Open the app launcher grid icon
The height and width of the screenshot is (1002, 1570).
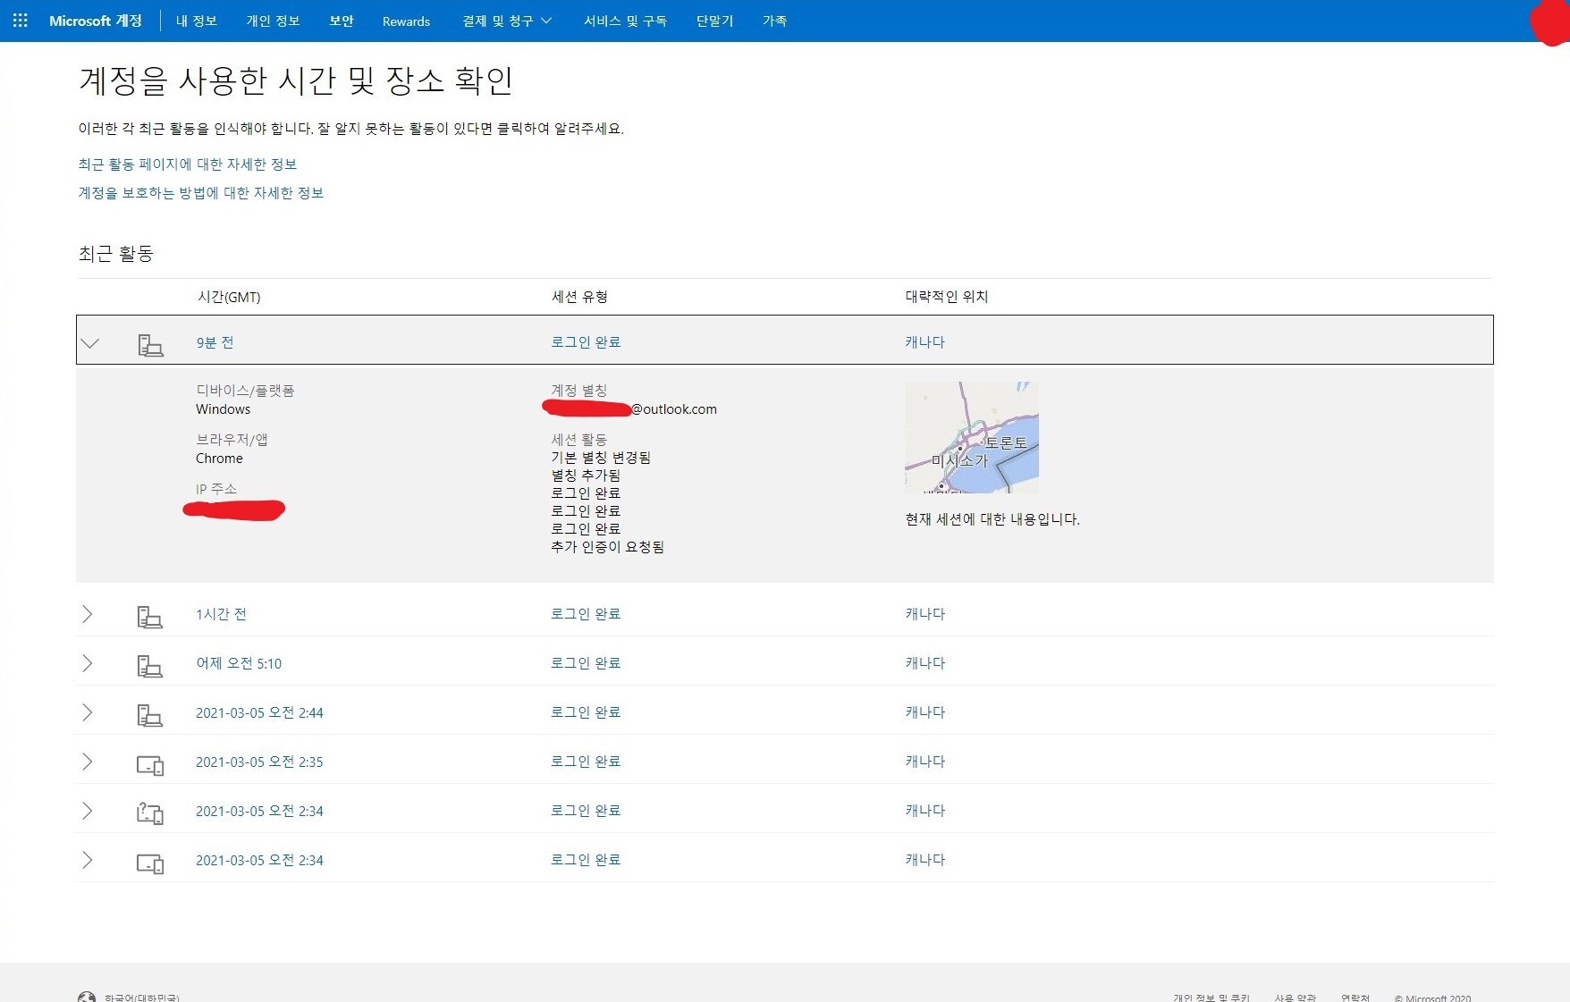[x=20, y=21]
